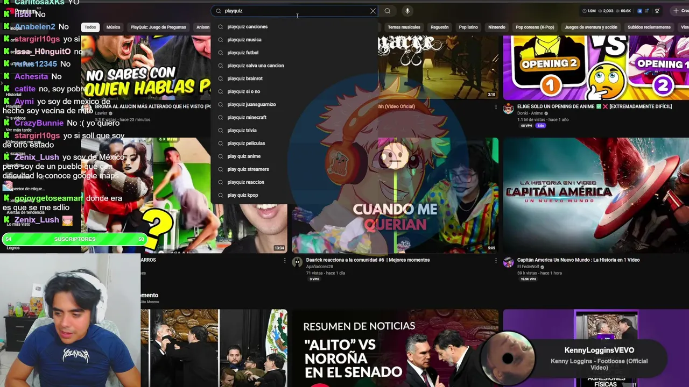Viewport: 689px width, 387px height.
Task: Open 'ELIGE SOLO UN OPENING DE ANIME' title
Action: coord(594,106)
